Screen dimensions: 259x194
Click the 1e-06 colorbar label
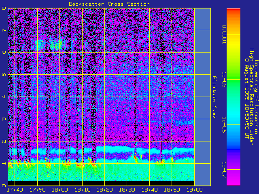224,125
